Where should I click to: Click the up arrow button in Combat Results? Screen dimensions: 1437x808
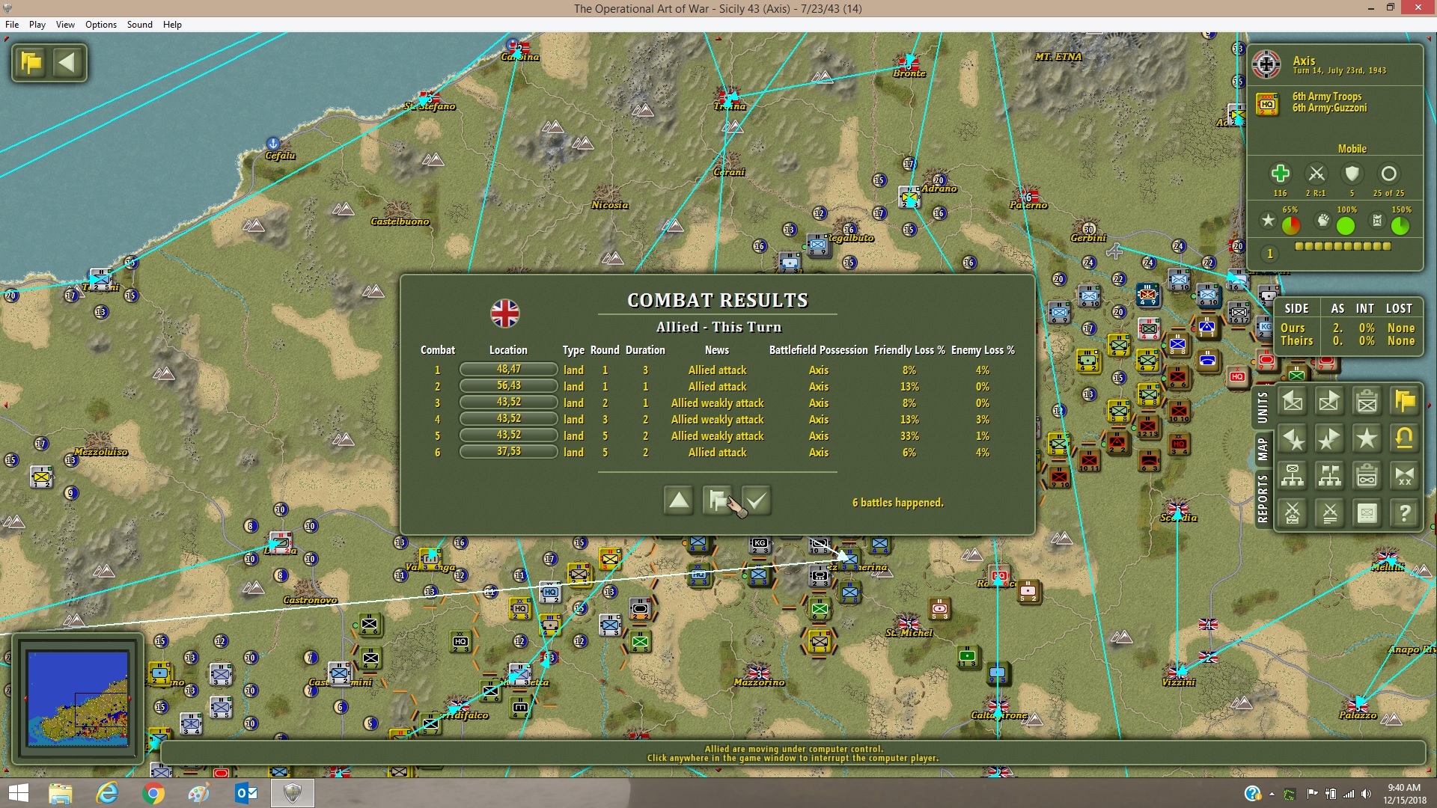click(679, 501)
